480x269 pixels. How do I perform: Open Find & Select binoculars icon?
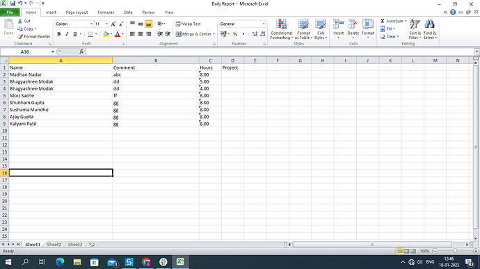coord(429,24)
